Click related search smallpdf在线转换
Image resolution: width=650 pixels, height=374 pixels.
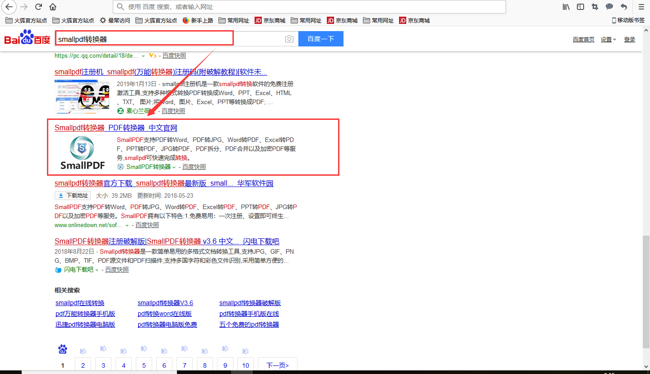(80, 303)
